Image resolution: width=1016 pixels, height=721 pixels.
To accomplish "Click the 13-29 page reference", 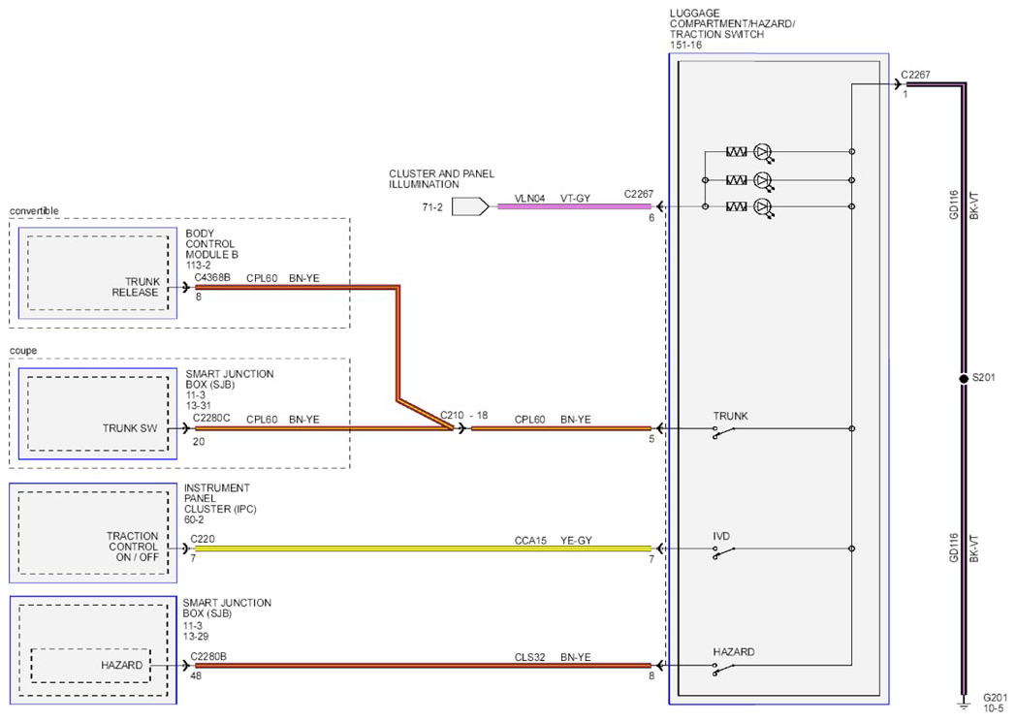I will [196, 636].
